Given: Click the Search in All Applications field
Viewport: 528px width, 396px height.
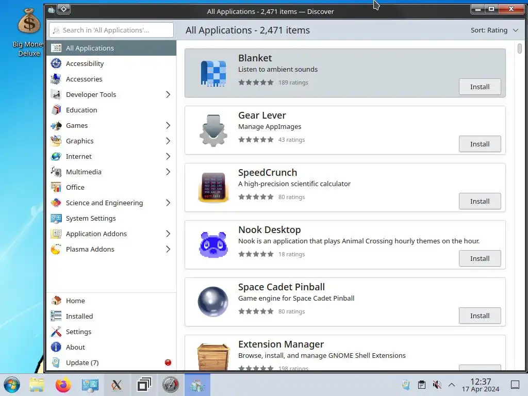Looking at the screenshot, I should tap(111, 30).
